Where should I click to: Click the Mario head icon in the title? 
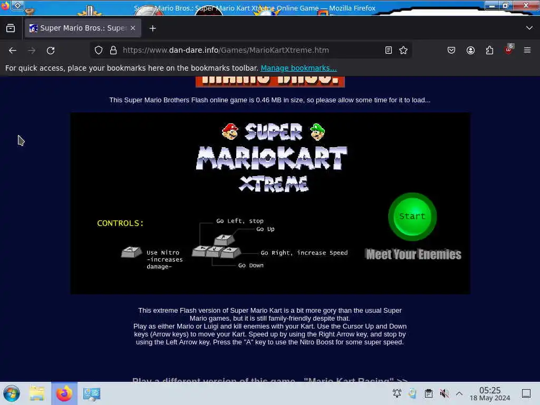pyautogui.click(x=230, y=131)
